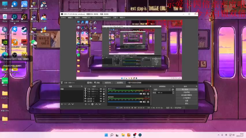Viewport: 246px width, 138px height.
Task: Open the 编辑(E) menu in OBS
Action: click(x=70, y=17)
